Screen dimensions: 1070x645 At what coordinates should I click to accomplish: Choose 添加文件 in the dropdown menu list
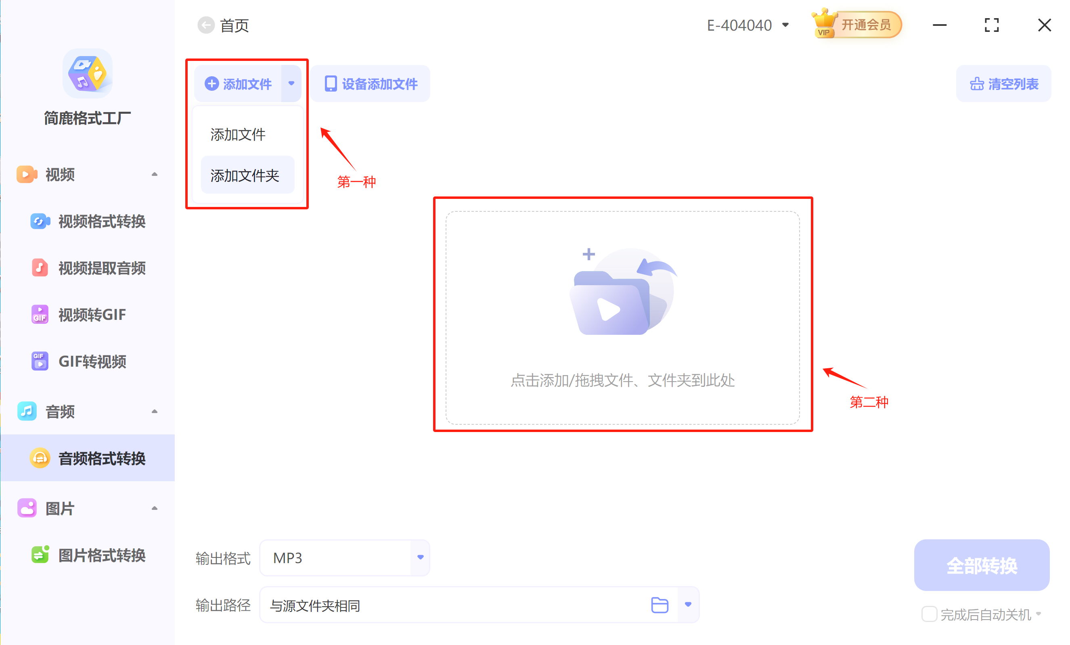pos(238,135)
